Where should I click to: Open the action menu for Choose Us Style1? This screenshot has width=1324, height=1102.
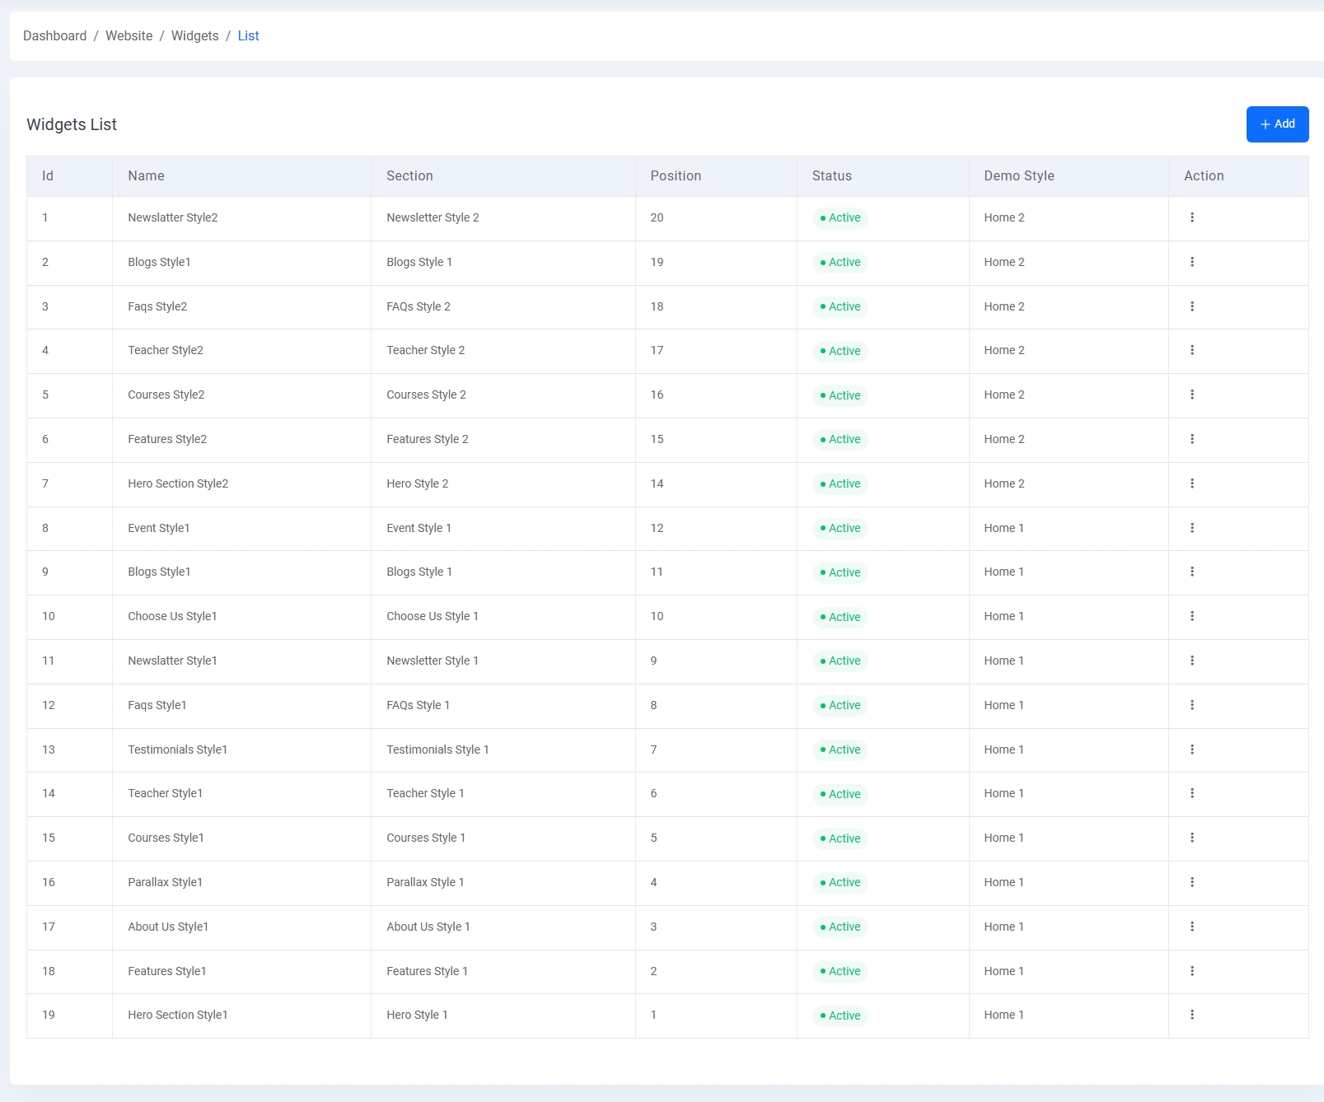(x=1192, y=616)
